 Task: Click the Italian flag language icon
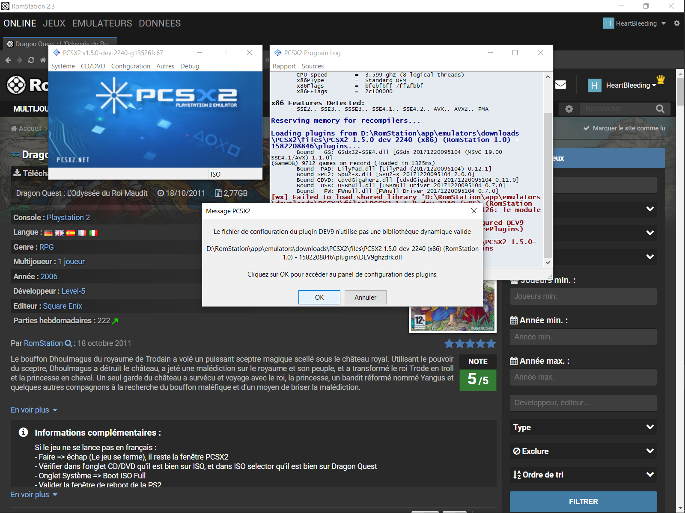click(x=93, y=233)
